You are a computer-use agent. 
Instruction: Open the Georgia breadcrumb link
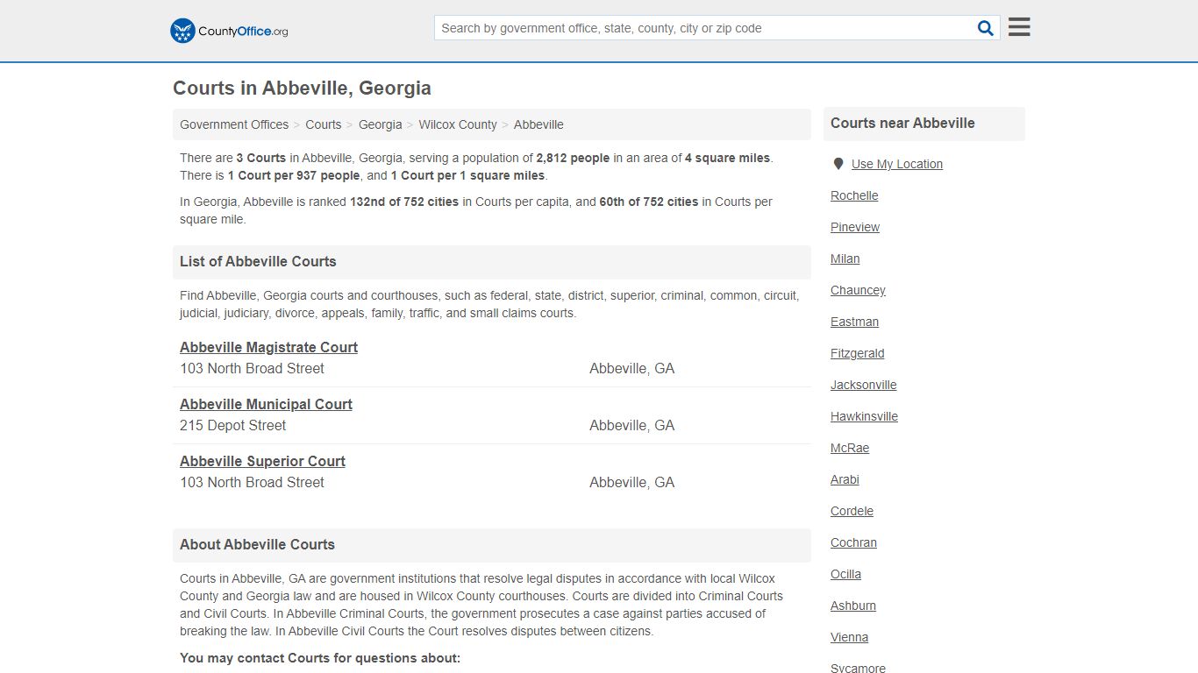point(380,124)
